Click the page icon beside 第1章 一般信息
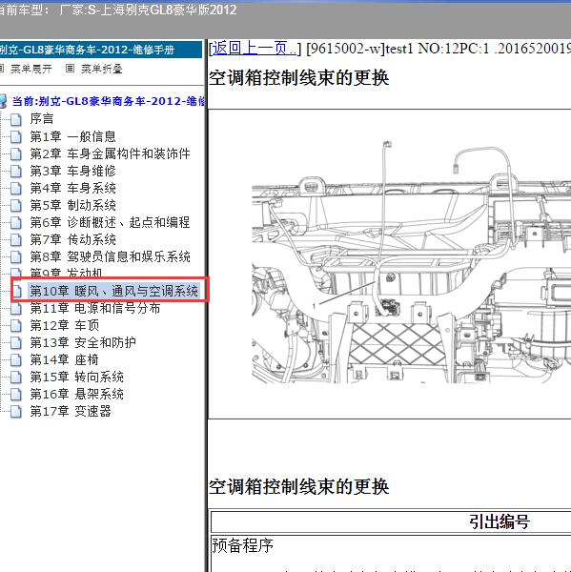Image resolution: width=571 pixels, height=572 pixels. 15,136
